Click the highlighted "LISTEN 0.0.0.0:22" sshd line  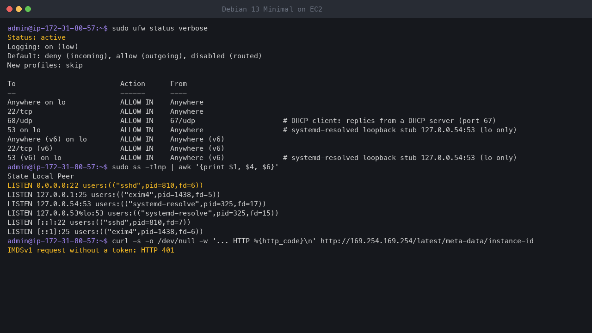(105, 185)
